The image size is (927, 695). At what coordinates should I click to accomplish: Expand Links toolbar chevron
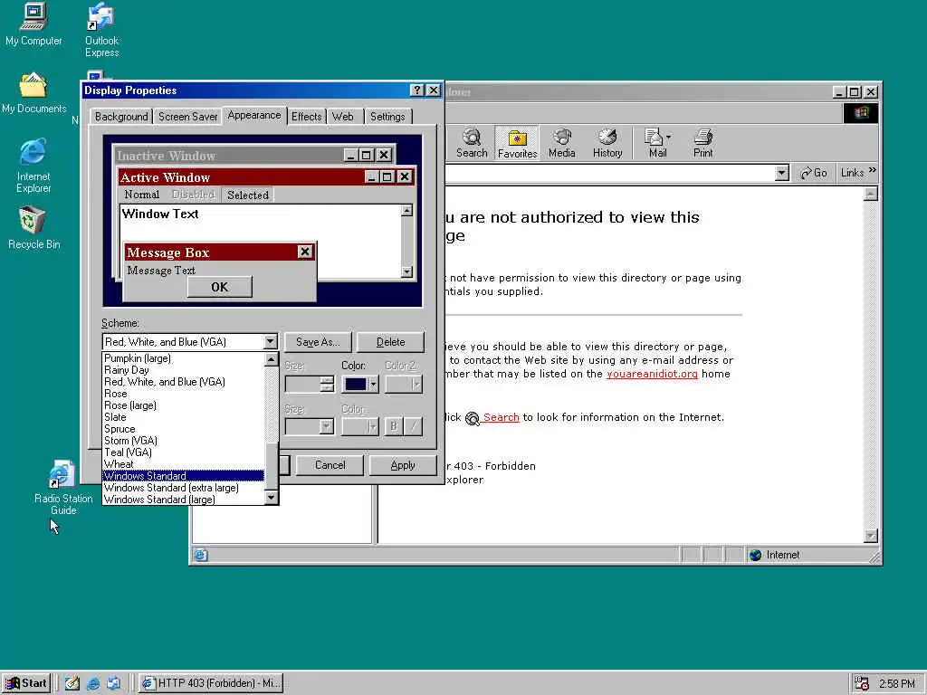tap(873, 171)
